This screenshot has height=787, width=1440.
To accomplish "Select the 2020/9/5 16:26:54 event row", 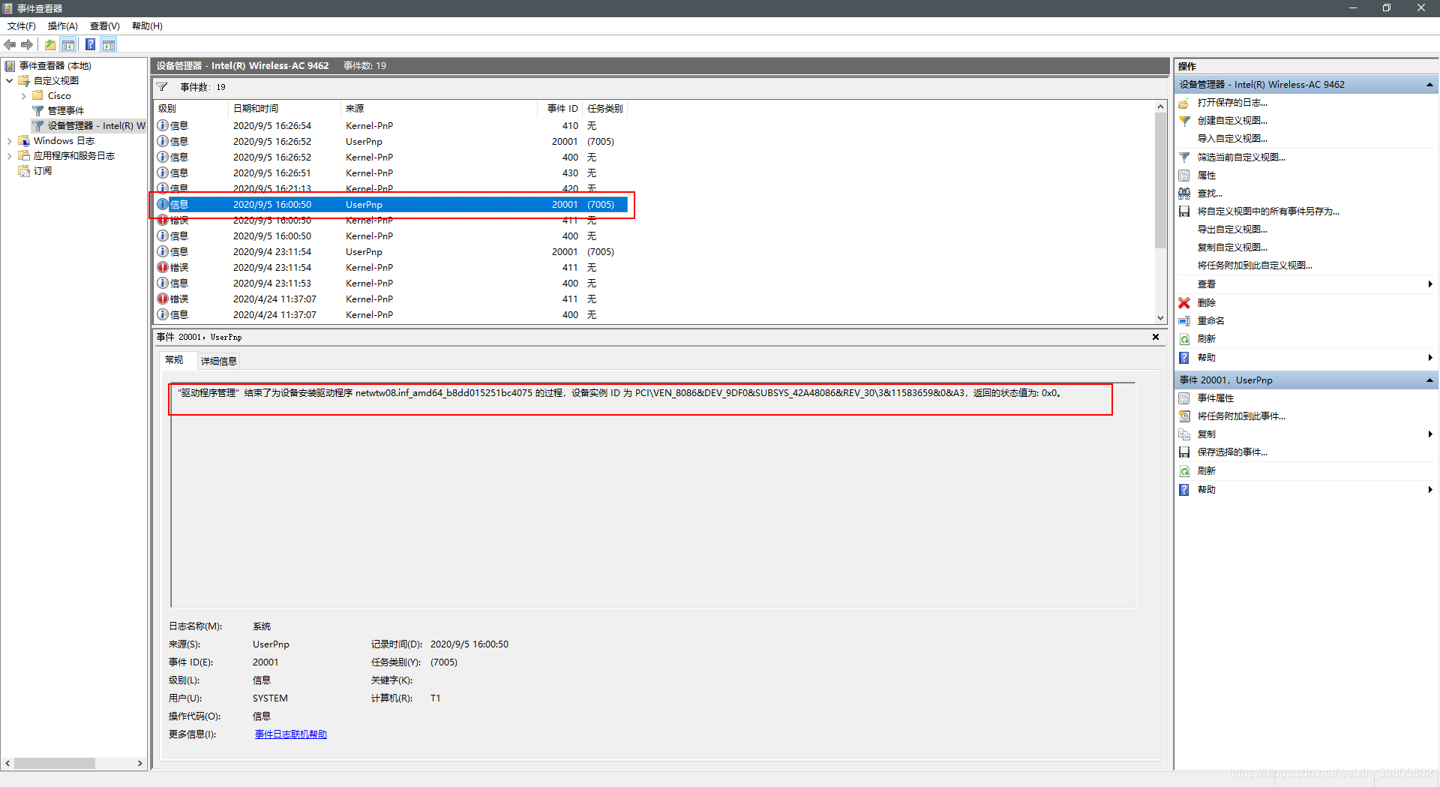I will pos(391,126).
